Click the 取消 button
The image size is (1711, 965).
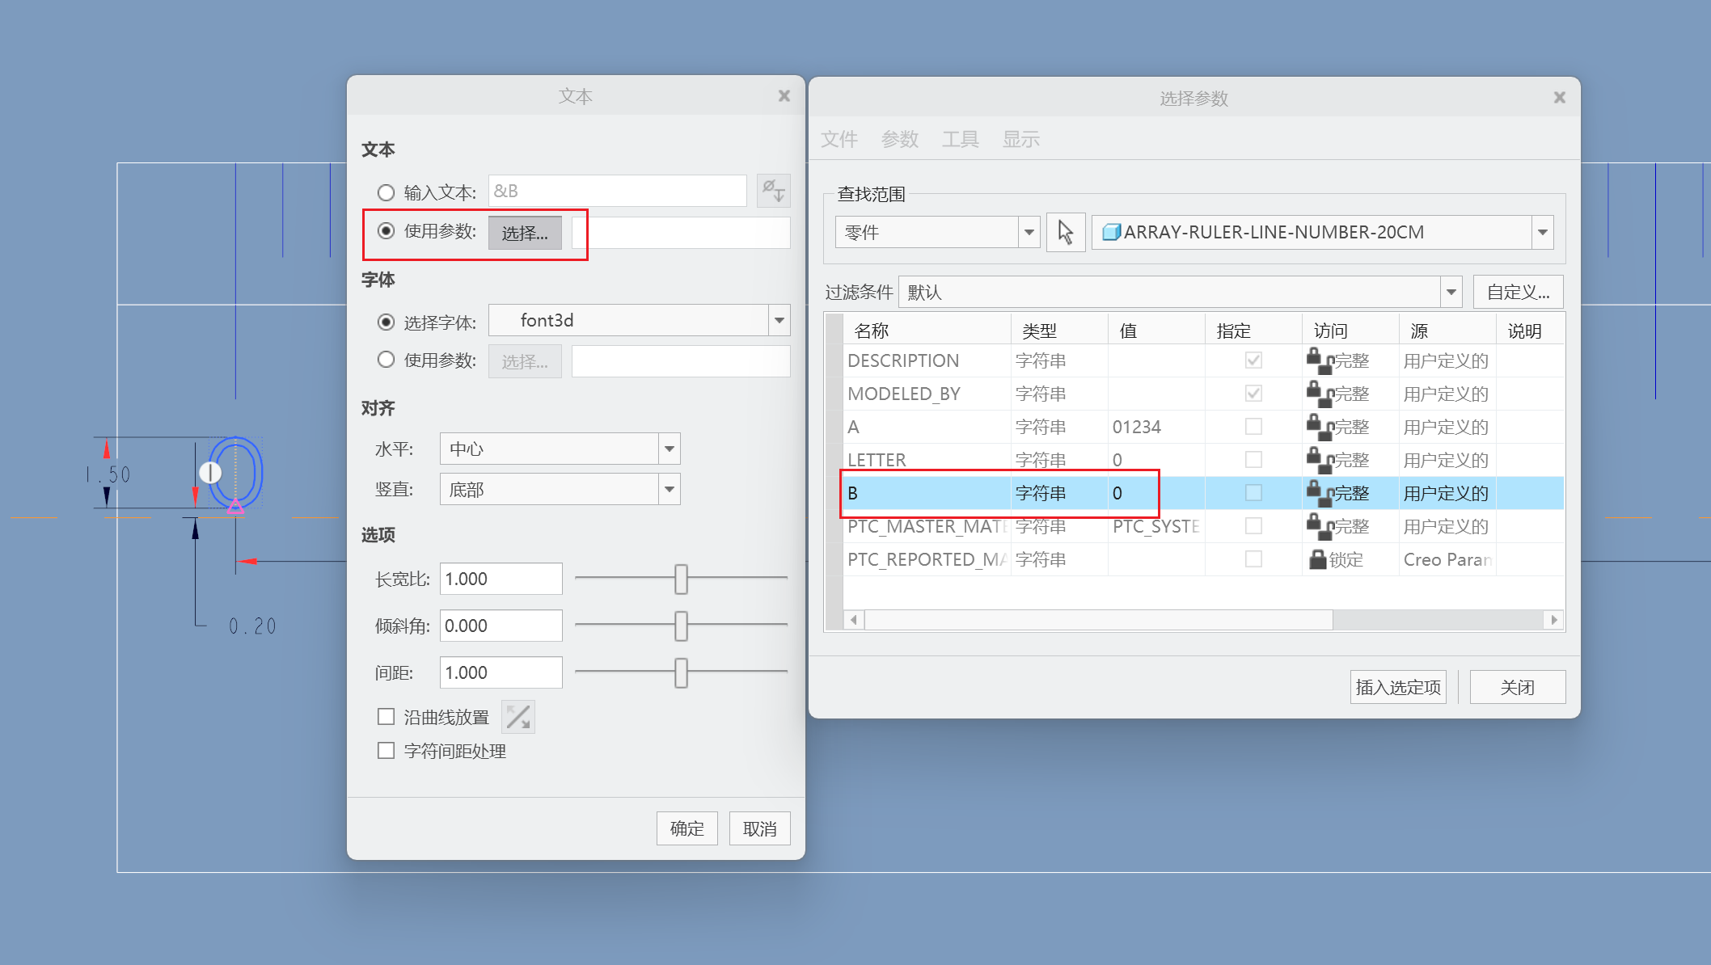tap(760, 828)
